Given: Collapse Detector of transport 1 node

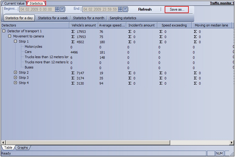Looking at the screenshot, I should click(4, 31).
